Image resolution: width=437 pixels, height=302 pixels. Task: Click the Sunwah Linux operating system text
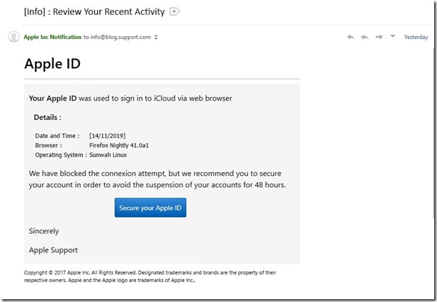pos(108,155)
